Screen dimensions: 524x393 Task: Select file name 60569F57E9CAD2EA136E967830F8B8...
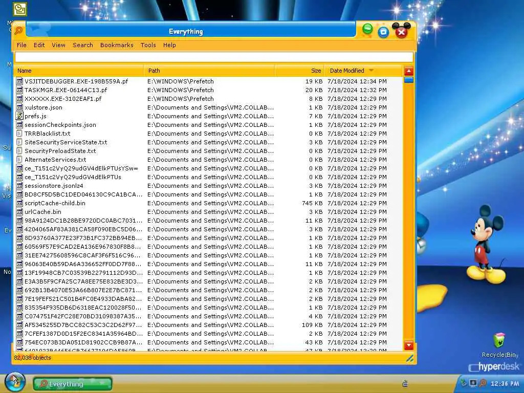tap(82, 246)
